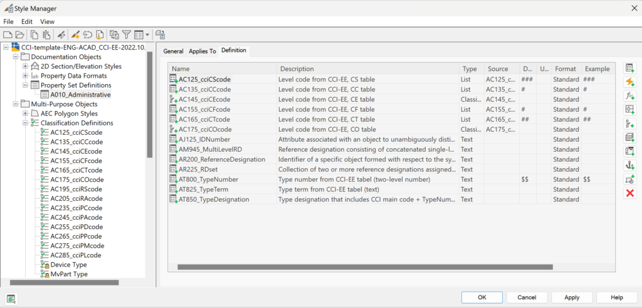Expand Property Data Formats node

(25, 76)
